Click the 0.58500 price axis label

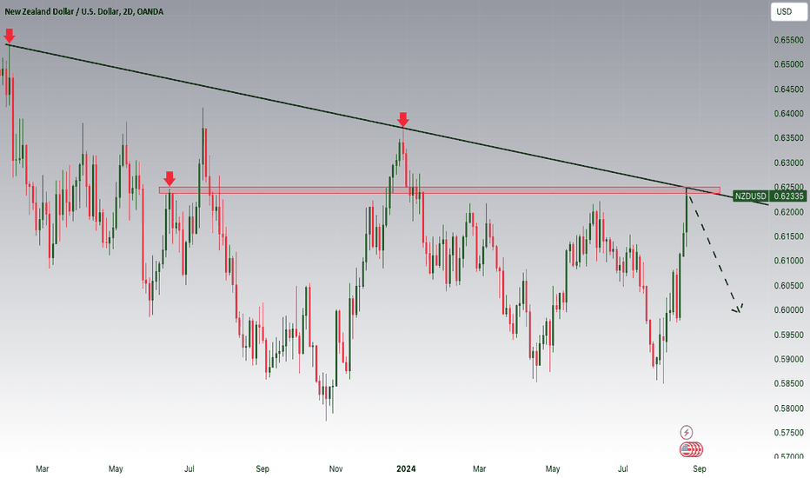pyautogui.click(x=788, y=383)
